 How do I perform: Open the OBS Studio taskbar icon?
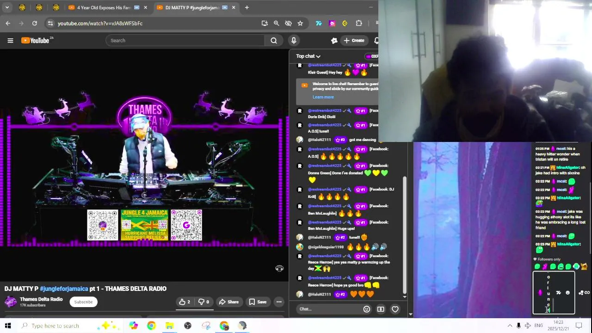(x=188, y=326)
